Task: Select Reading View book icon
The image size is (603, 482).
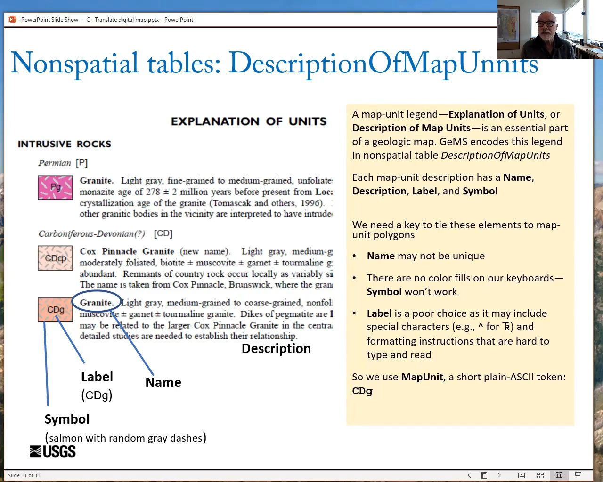Action: point(559,475)
